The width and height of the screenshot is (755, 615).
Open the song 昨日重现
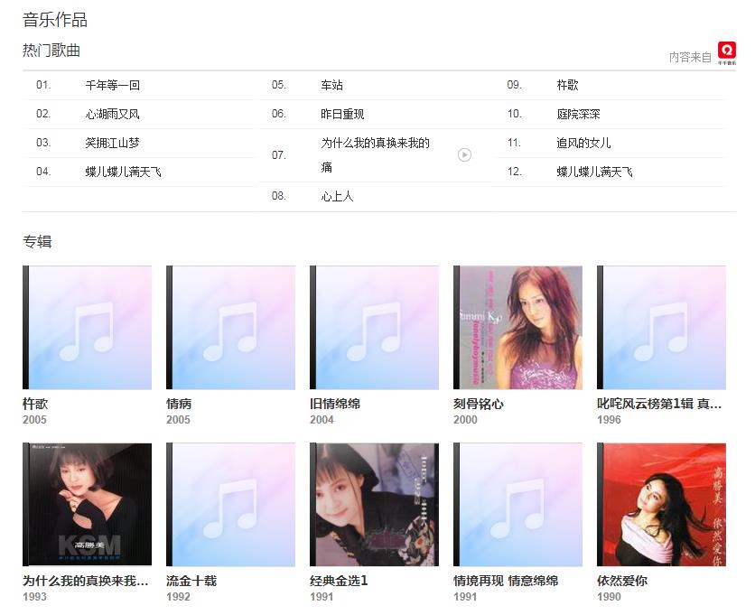(342, 115)
